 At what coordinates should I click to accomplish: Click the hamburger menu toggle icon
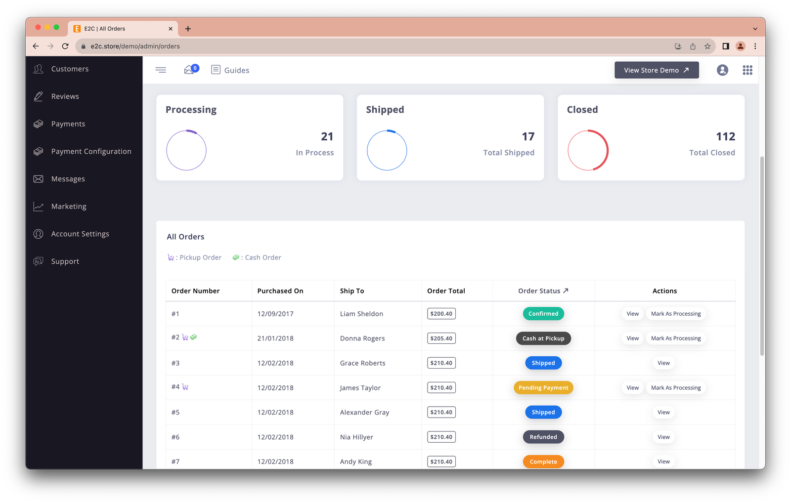click(161, 70)
